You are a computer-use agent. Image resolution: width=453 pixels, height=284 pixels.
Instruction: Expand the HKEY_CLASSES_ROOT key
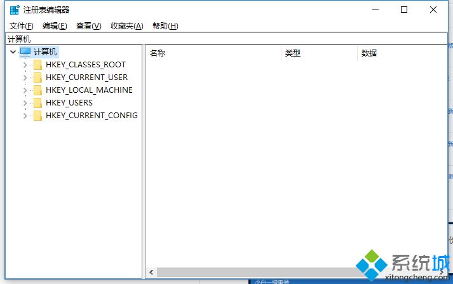pyautogui.click(x=25, y=65)
